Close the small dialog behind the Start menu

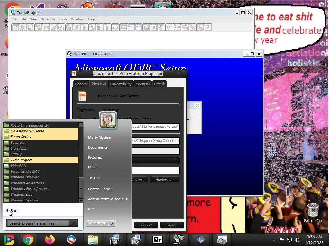197,105
